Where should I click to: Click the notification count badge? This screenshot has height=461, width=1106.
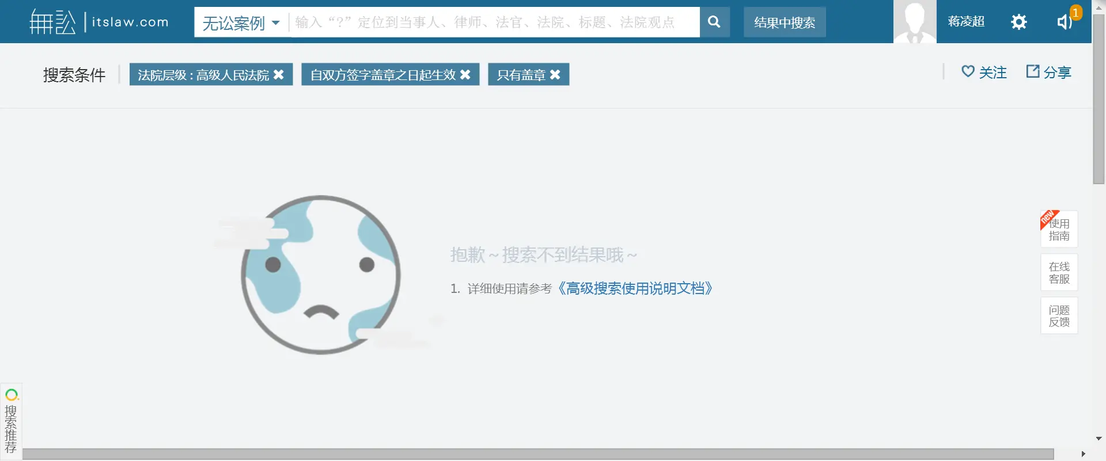[1075, 12]
